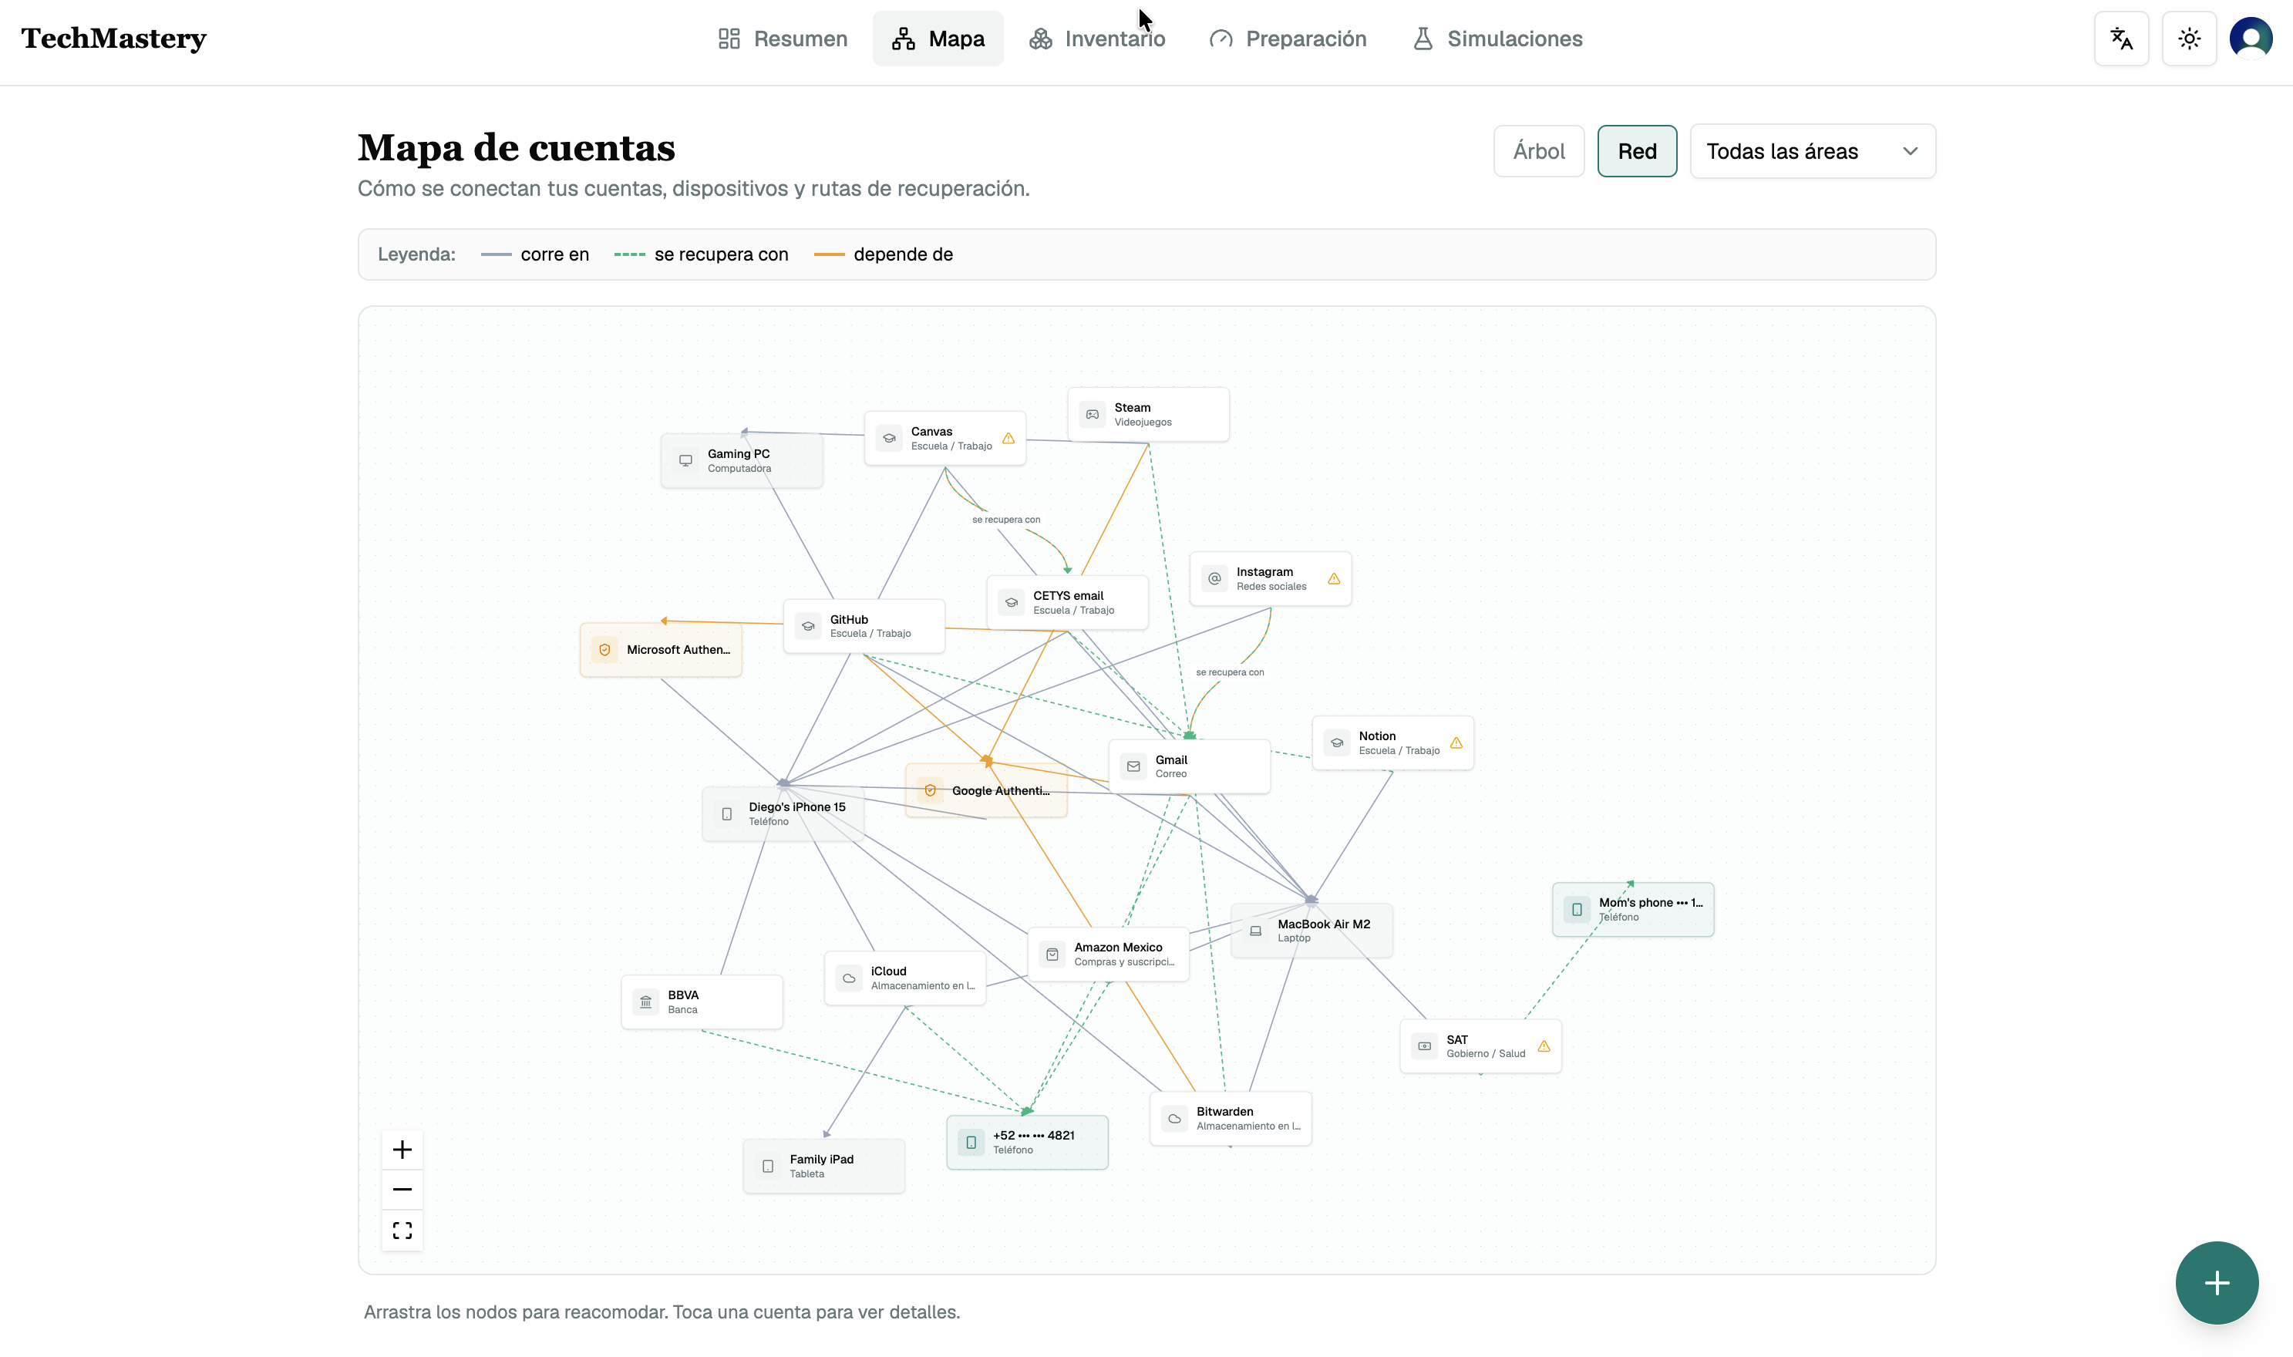2293x1357 pixels.
Task: Click the SAT warning triangle icon
Action: (x=1544, y=1046)
